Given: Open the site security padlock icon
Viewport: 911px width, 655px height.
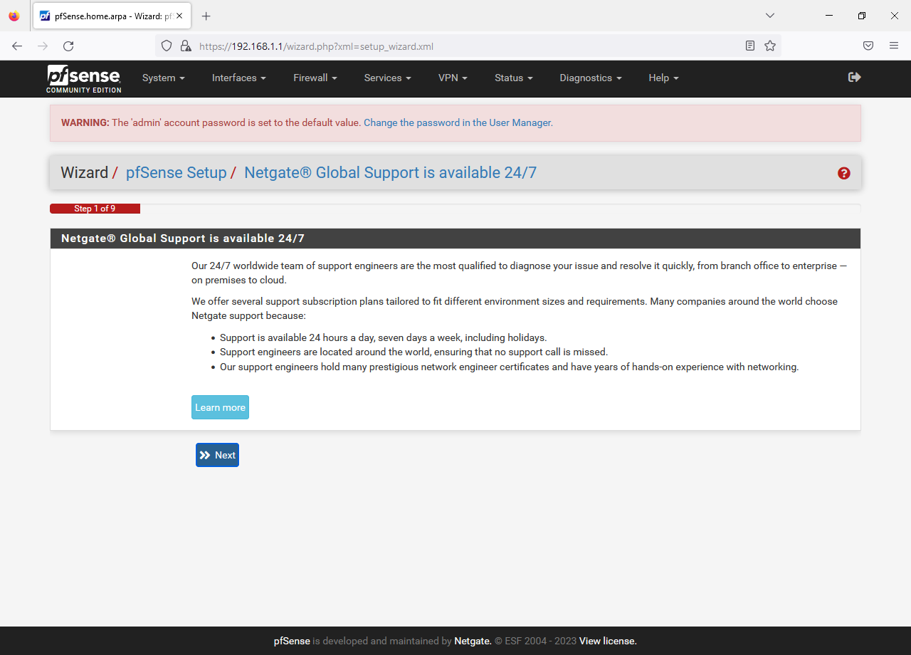Looking at the screenshot, I should [x=186, y=46].
